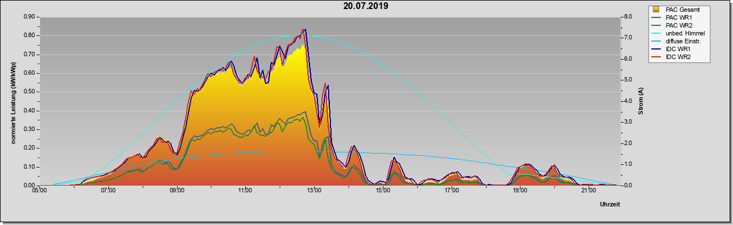Click the 13:00 time axis label
Viewport: 733px width, 225px height.
314,191
